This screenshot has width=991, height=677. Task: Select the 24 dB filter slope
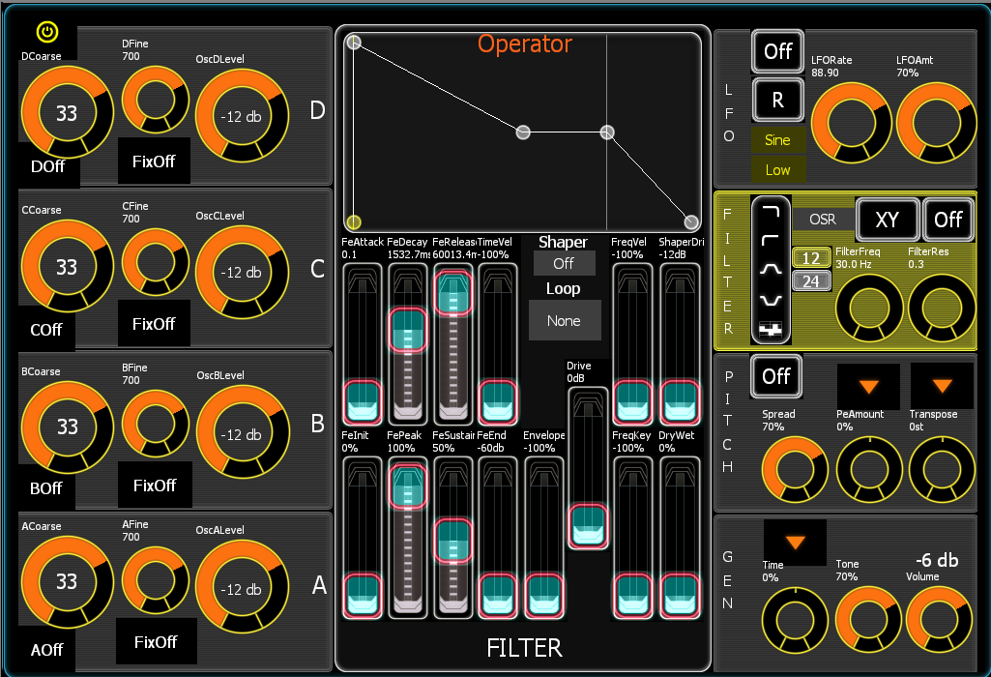pos(811,280)
